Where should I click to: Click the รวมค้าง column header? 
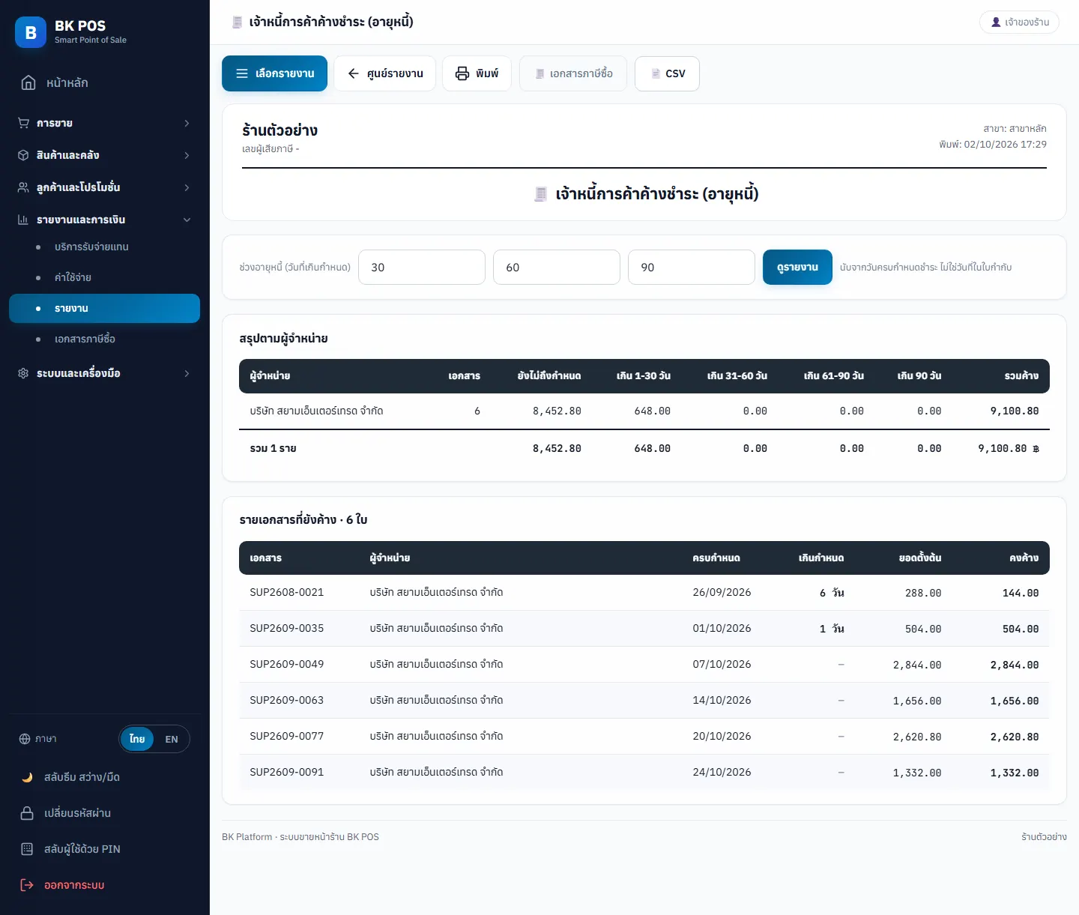pos(1021,375)
